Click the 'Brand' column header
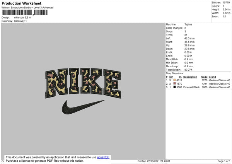Screen dimensions: 232x164 212,77
